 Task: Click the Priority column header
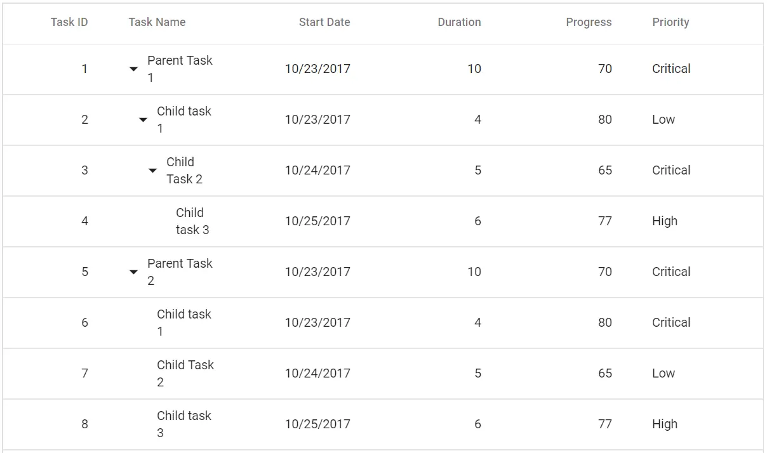pyautogui.click(x=670, y=22)
